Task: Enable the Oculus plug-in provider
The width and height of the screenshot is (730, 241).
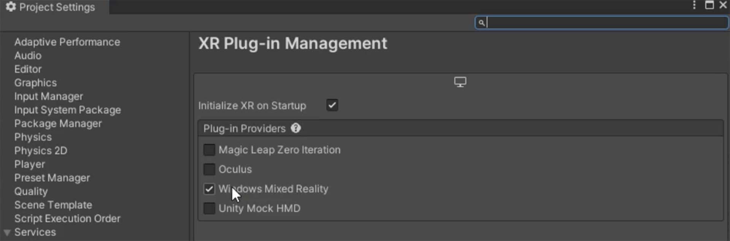Action: pos(209,169)
